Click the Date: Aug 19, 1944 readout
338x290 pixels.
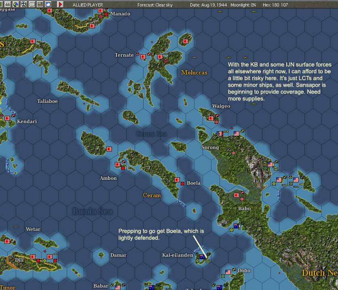208,5
